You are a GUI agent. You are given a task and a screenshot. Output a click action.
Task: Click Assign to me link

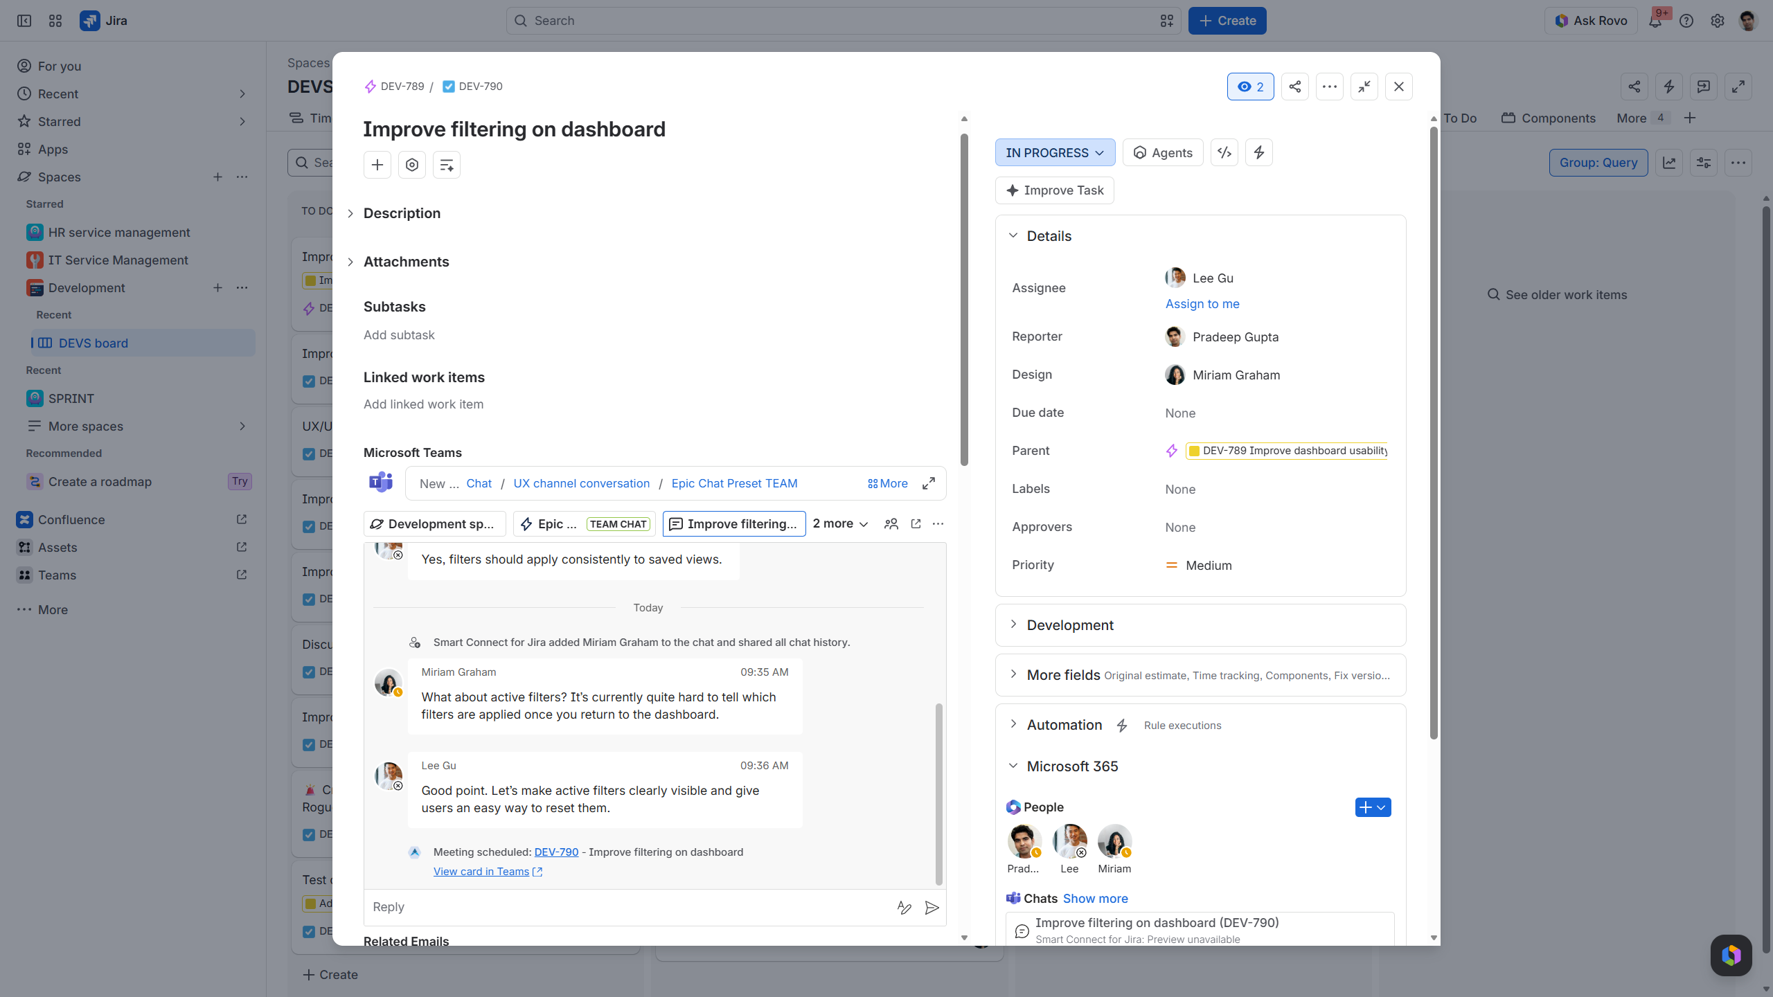(x=1202, y=304)
